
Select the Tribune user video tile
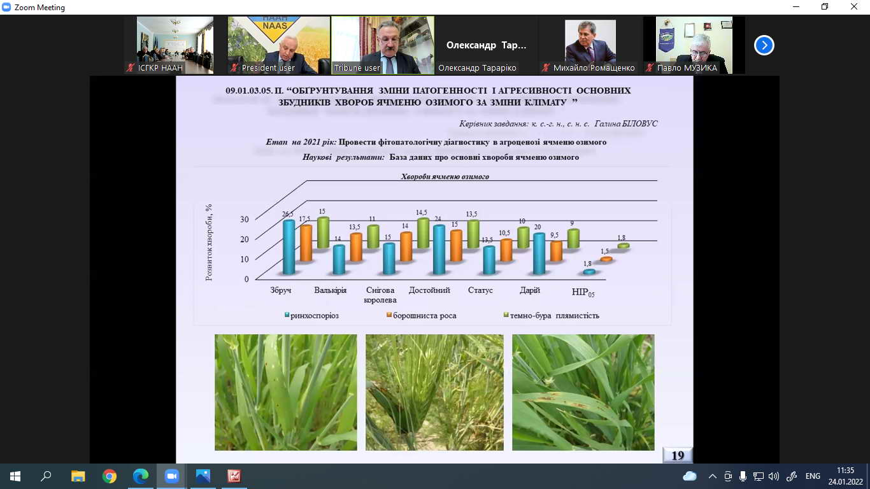pyautogui.click(x=383, y=45)
